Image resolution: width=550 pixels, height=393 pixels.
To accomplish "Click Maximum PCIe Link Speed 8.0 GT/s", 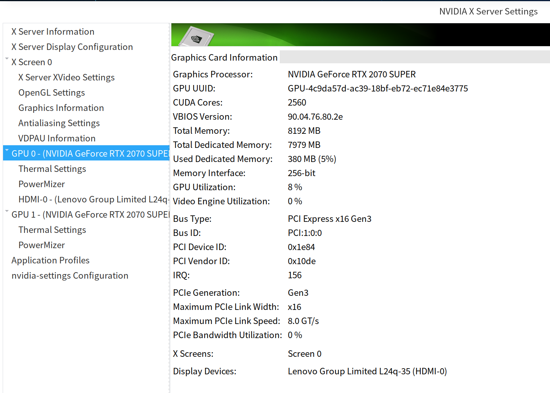I will tap(303, 321).
